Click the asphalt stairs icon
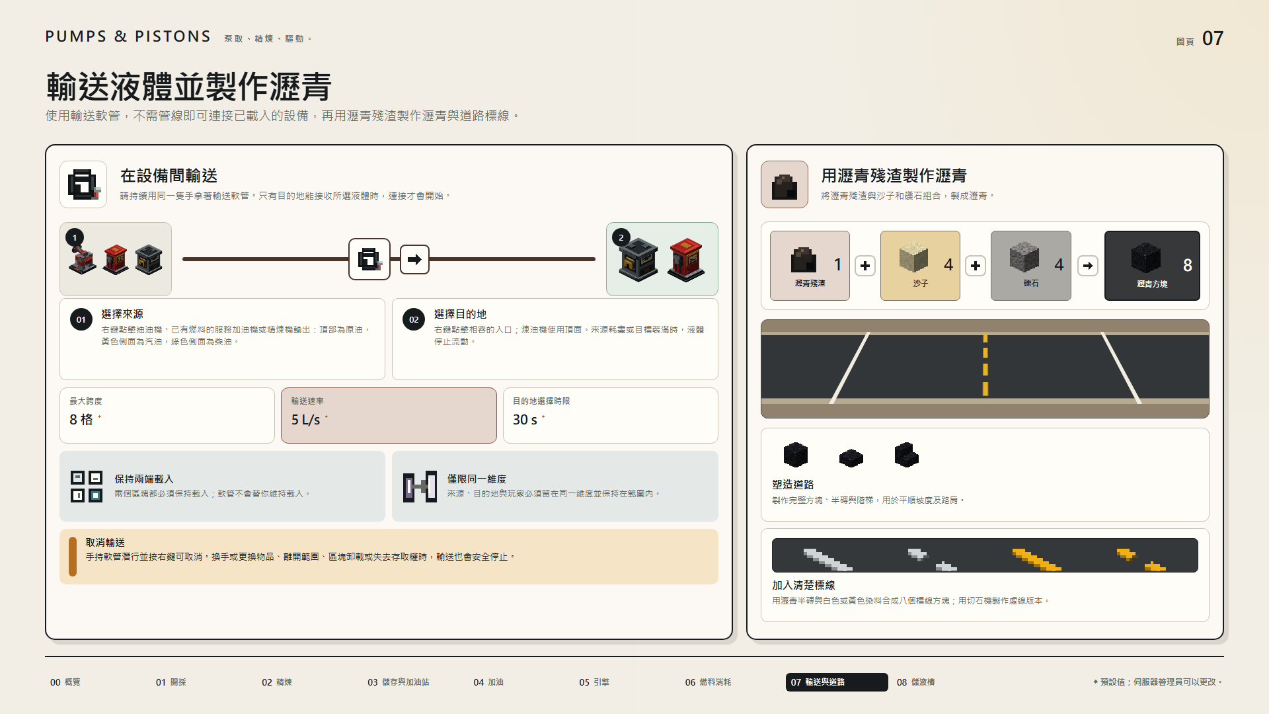The height and width of the screenshot is (714, 1269). [x=907, y=455]
